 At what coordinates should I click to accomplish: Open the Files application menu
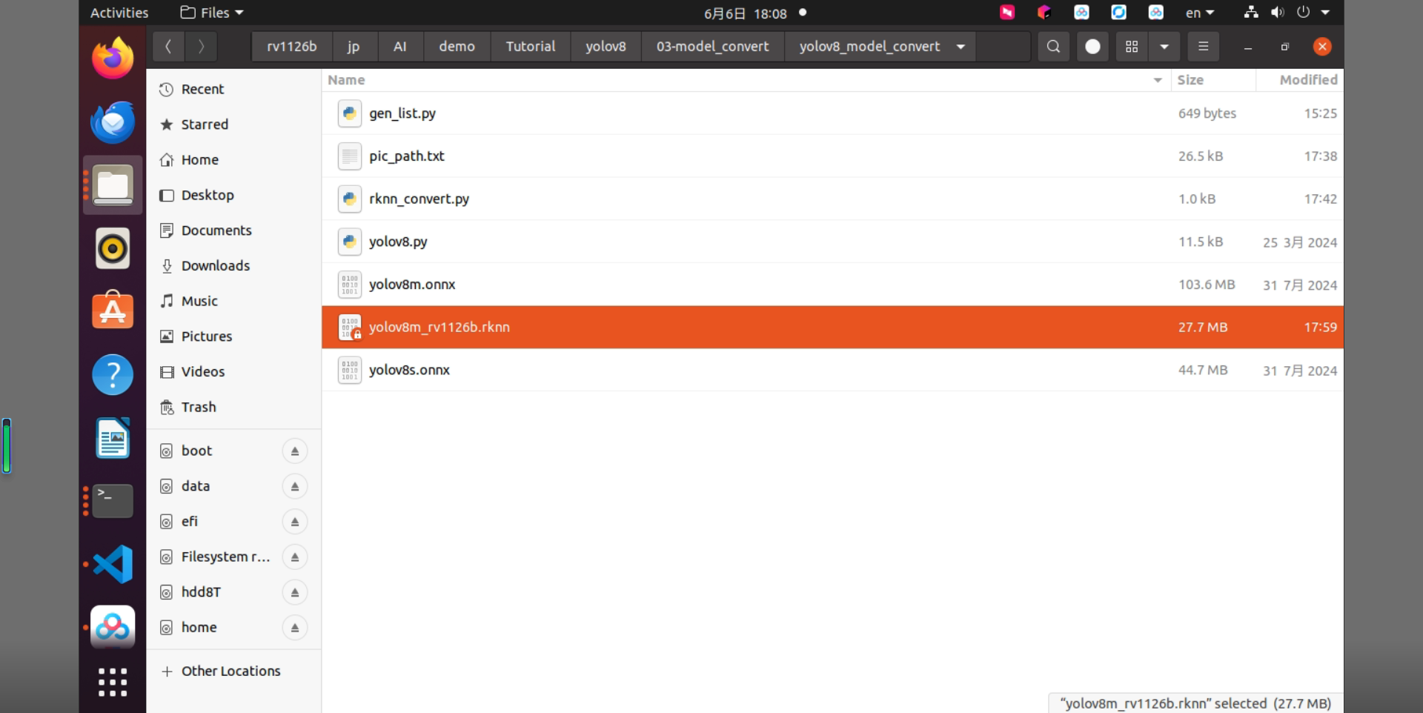pos(212,13)
